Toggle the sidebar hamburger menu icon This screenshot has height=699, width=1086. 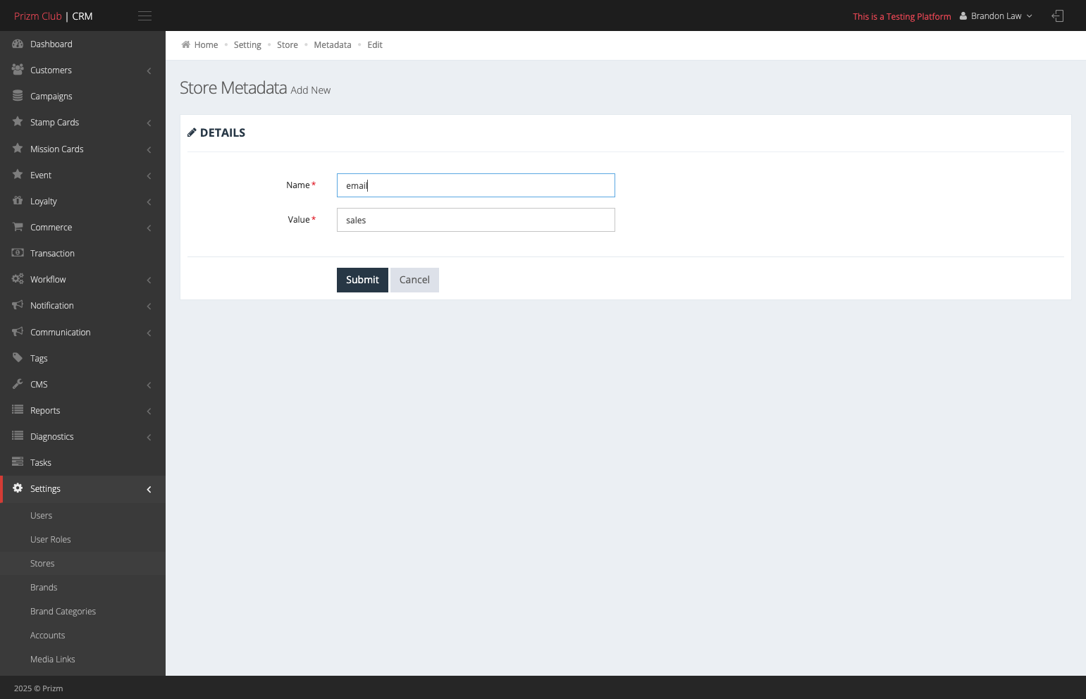pyautogui.click(x=144, y=16)
